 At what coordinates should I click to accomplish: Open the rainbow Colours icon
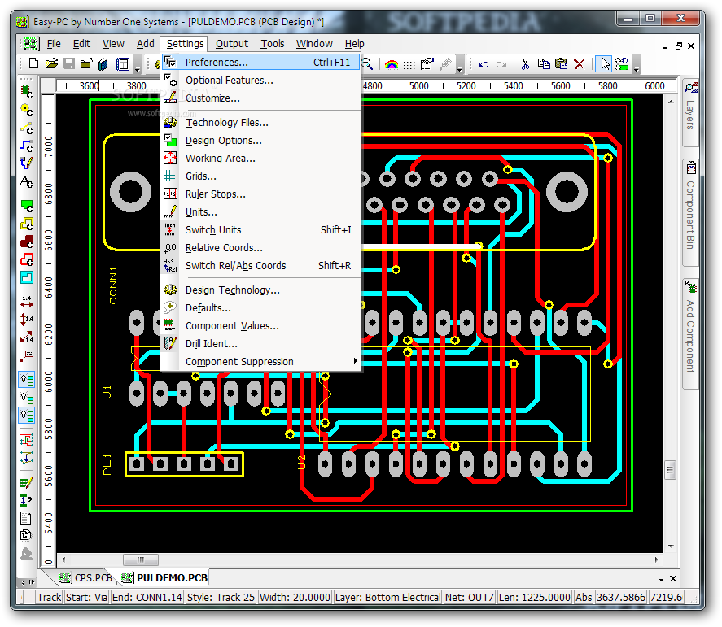(392, 63)
